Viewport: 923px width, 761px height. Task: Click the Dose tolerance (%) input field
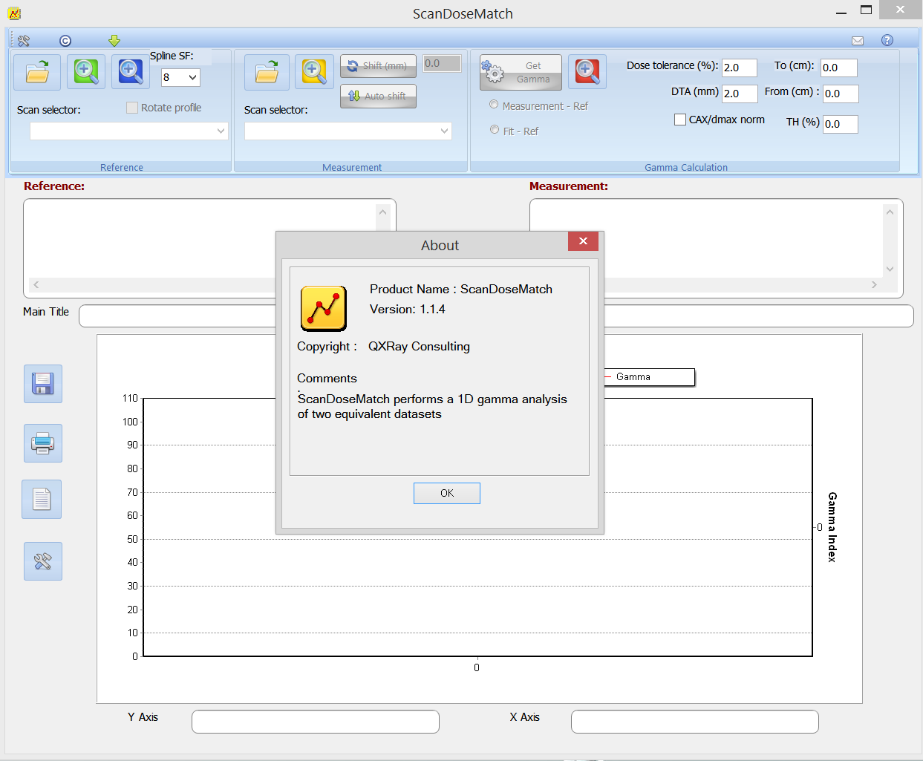click(x=739, y=68)
